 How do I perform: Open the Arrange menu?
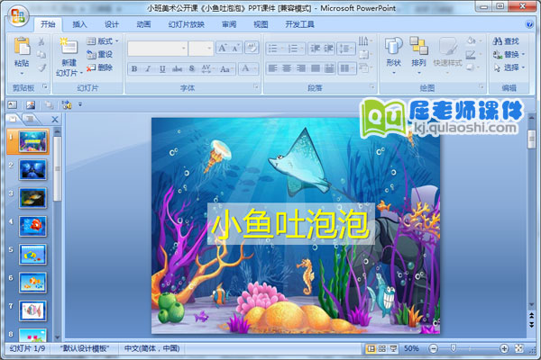pyautogui.click(x=418, y=55)
